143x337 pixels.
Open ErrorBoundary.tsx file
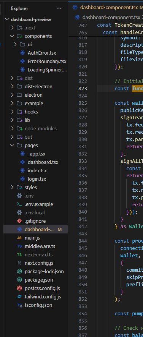coord(47,61)
